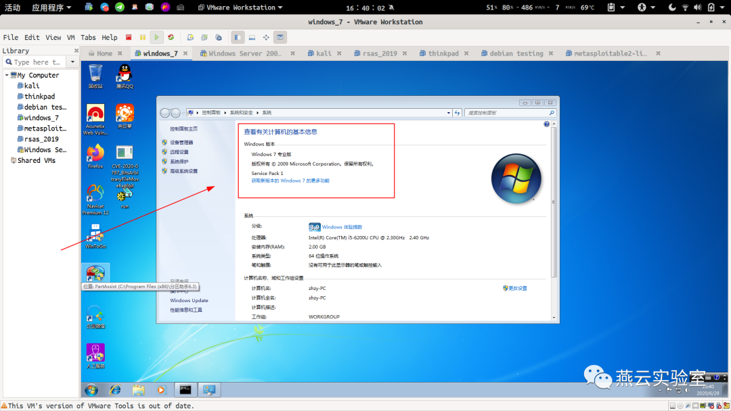This screenshot has height=411, width=731.
Task: Click the 远程设置 remote settings link
Action: pos(179,151)
